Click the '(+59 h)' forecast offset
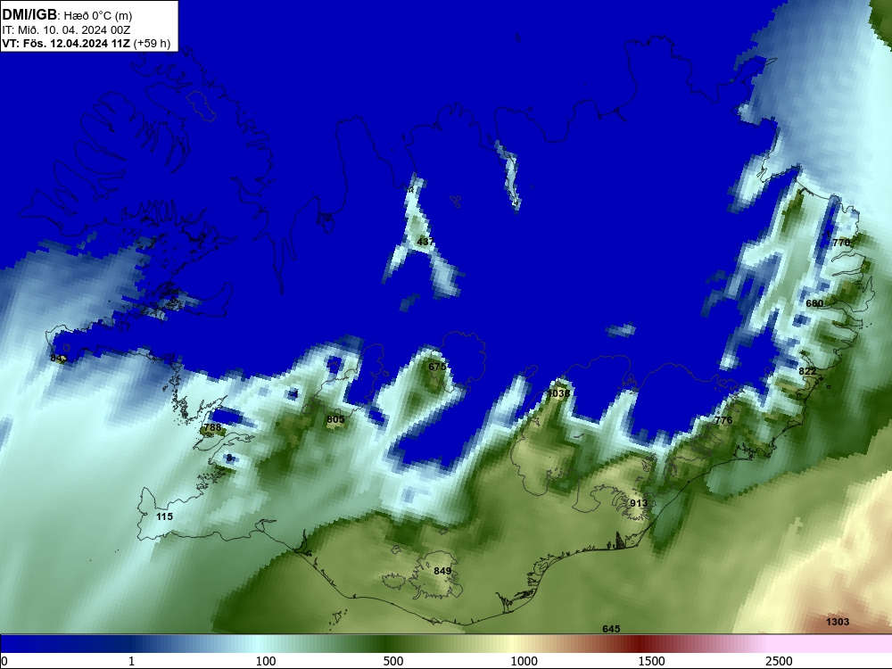Screen dimensions: 892x669 [x=152, y=44]
